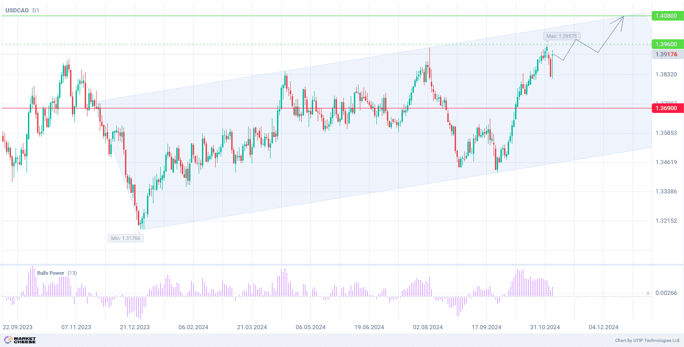Viewport: 684px width, 347px height.
Task: Select the 22.09.2023 date on time axis
Action: pyautogui.click(x=17, y=327)
